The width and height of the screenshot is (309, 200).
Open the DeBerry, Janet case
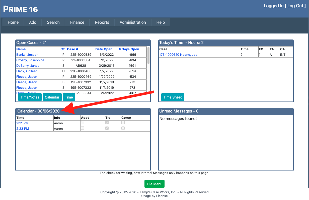click(x=28, y=66)
